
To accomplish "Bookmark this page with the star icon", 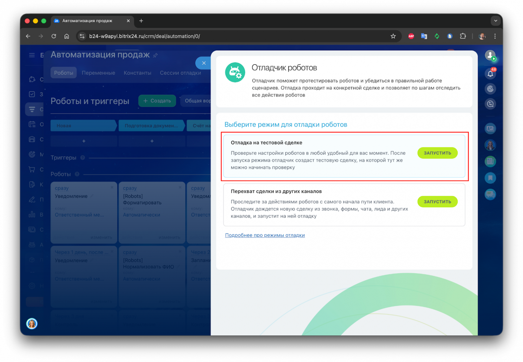I will (393, 36).
